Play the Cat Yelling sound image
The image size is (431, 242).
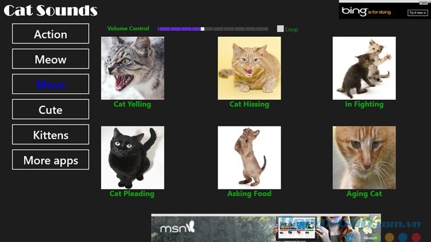tap(132, 68)
